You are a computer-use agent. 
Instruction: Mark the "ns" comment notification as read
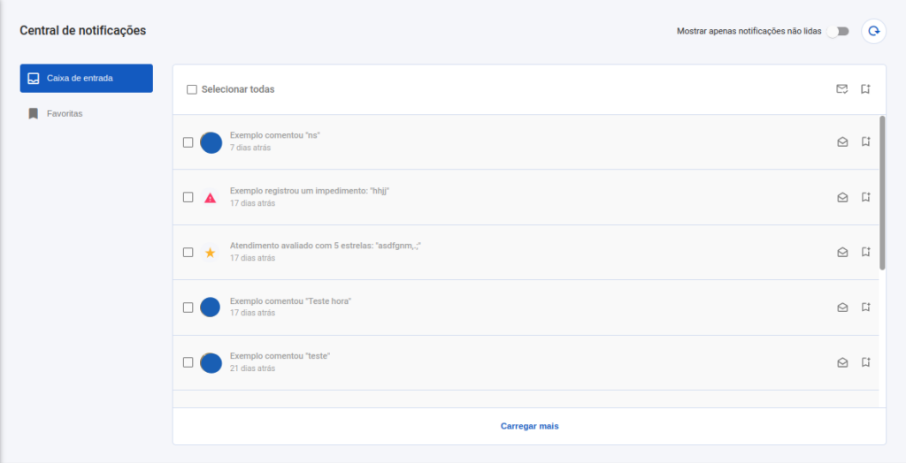point(842,142)
